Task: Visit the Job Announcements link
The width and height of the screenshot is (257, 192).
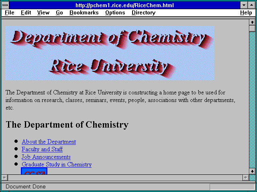Action: tap(46, 157)
